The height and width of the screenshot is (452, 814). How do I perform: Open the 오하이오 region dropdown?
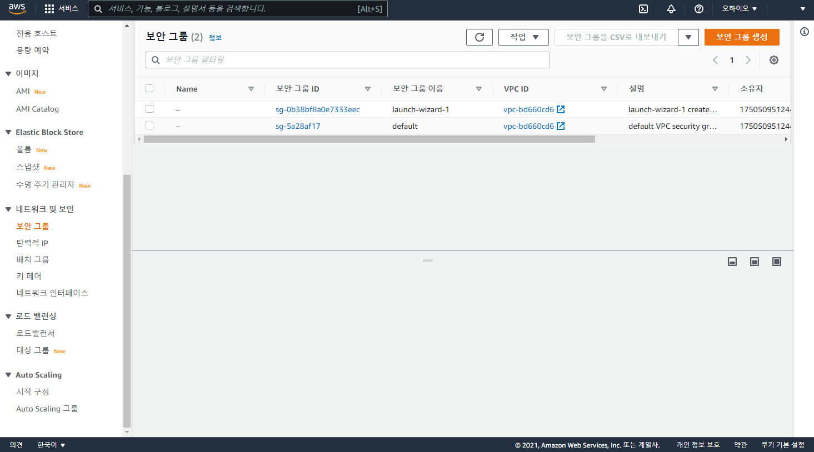[x=739, y=9]
